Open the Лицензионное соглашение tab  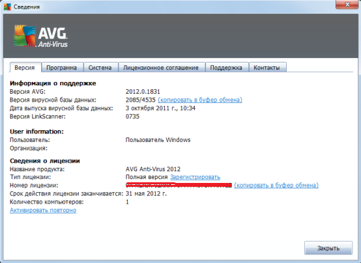click(x=161, y=68)
